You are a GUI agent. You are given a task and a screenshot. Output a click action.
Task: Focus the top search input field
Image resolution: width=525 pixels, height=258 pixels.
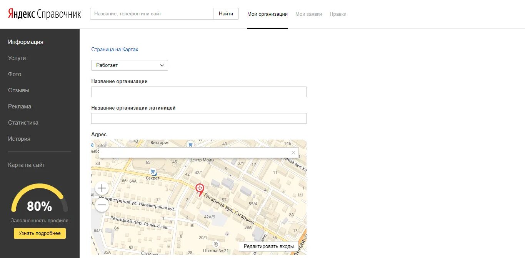pyautogui.click(x=152, y=13)
